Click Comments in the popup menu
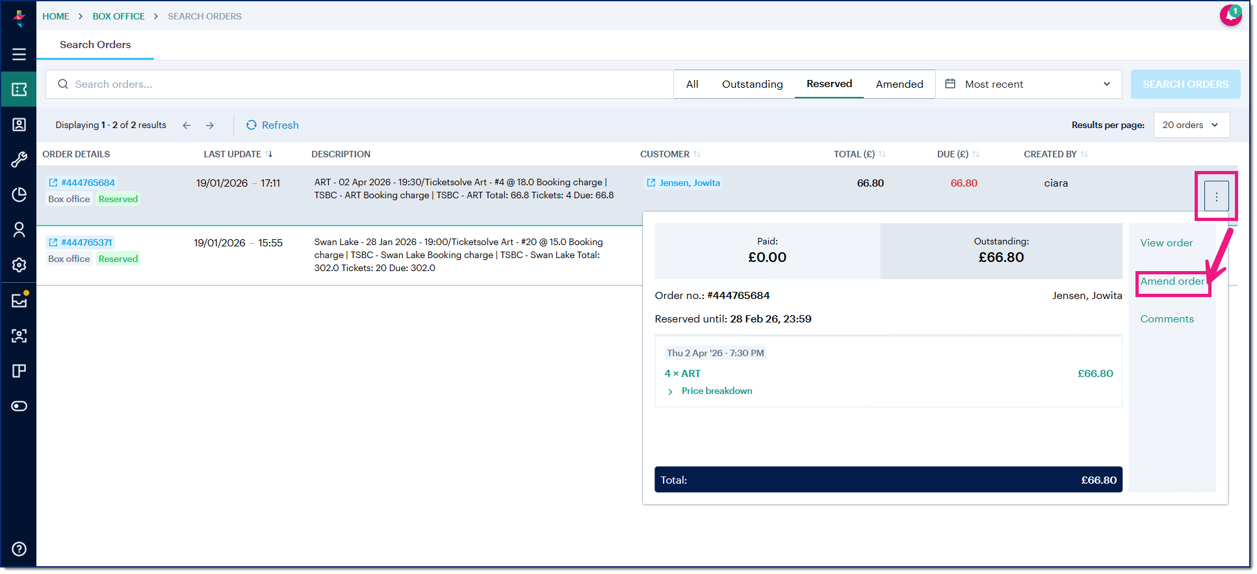Image resolution: width=1257 pixels, height=574 pixels. tap(1167, 319)
